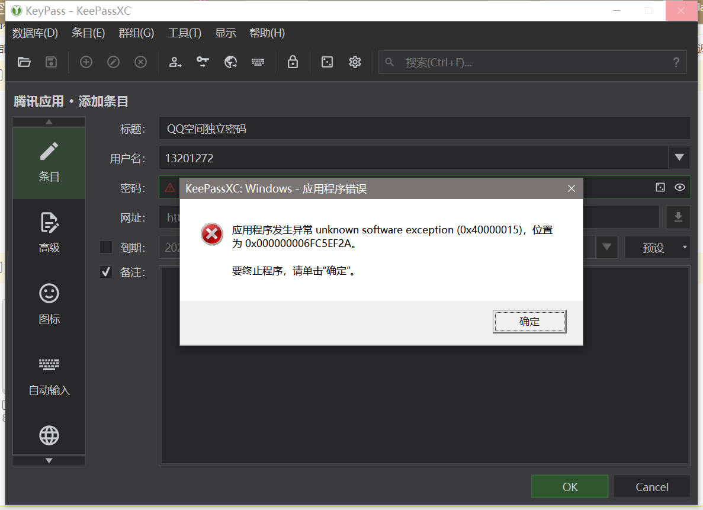Viewport: 703px width, 510px height.
Task: Click the save database floppy icon
Action: coord(52,62)
